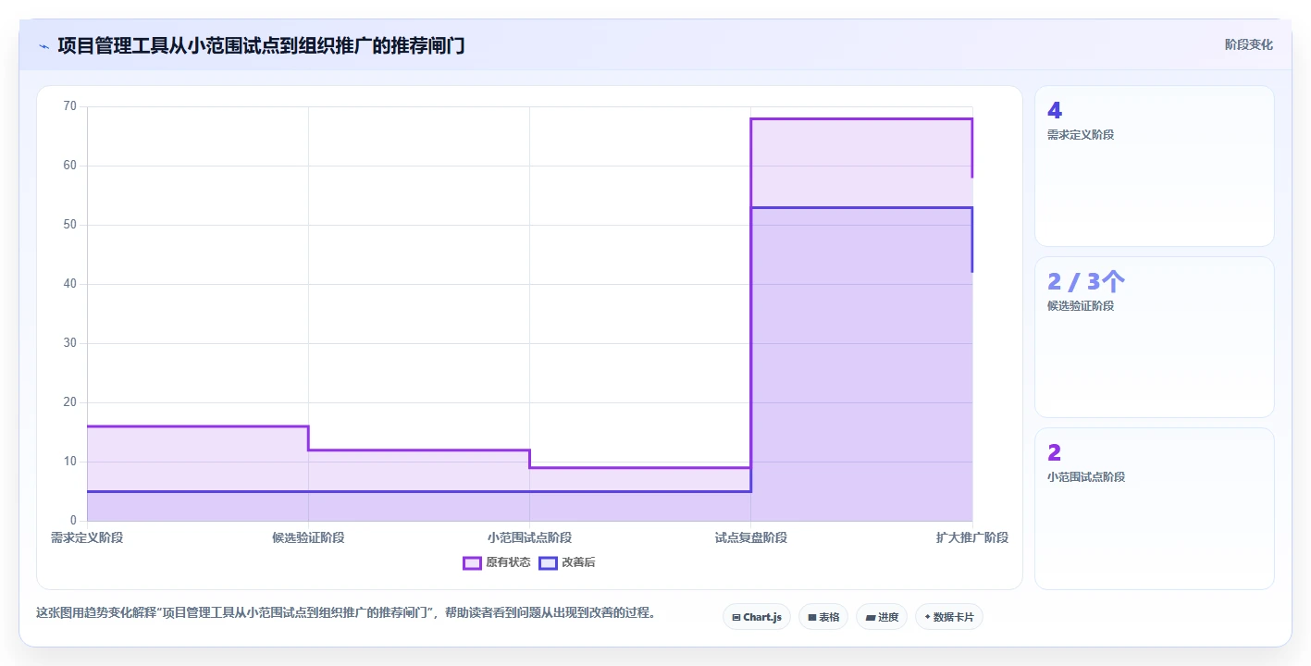This screenshot has width=1311, height=666.
Task: Click the Chart.js tag chip
Action: [757, 617]
